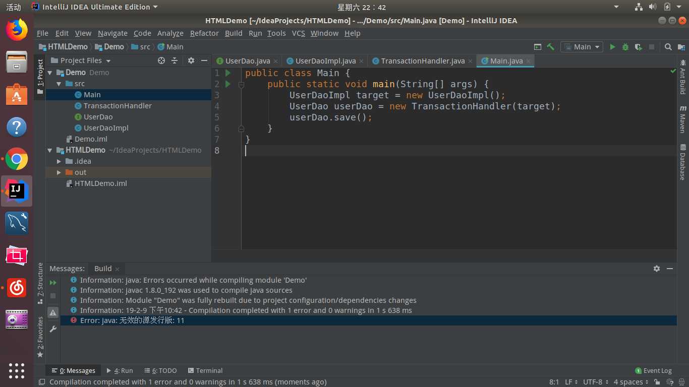Change line separator LF in status bar
Viewport: 689px width, 387px height.
click(571, 382)
